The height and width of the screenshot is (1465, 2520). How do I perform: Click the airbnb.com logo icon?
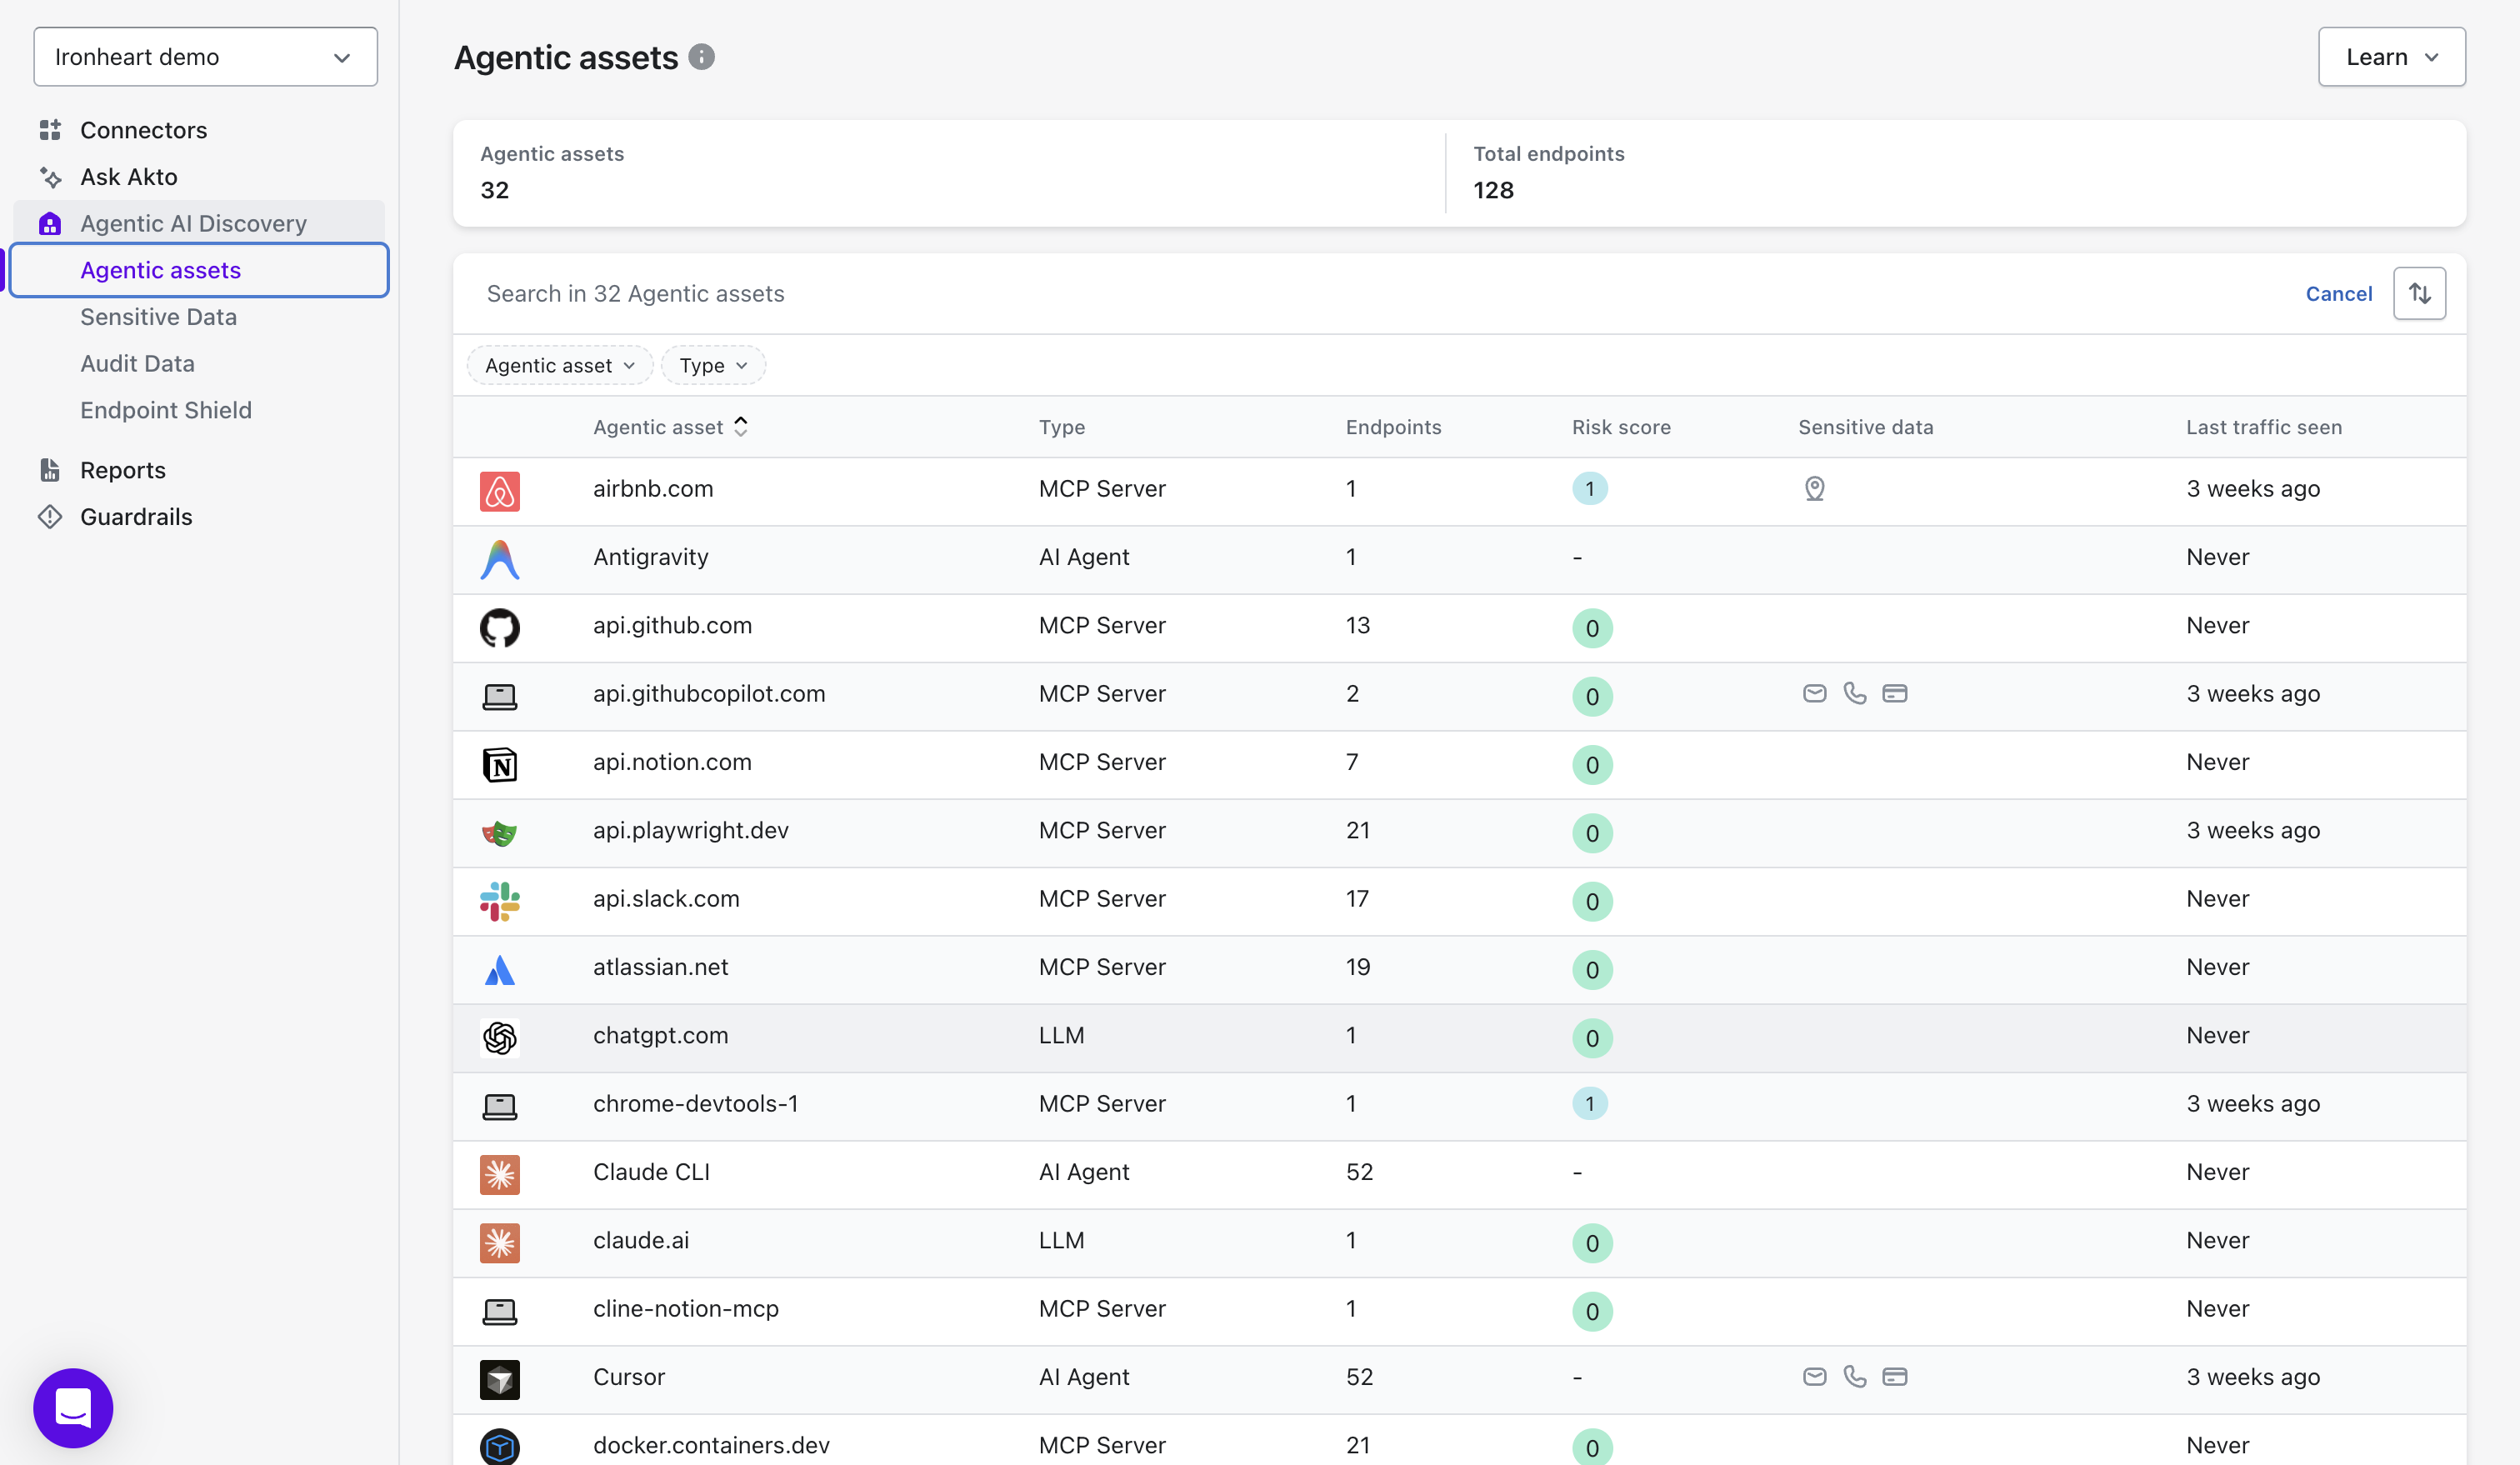pyautogui.click(x=499, y=491)
